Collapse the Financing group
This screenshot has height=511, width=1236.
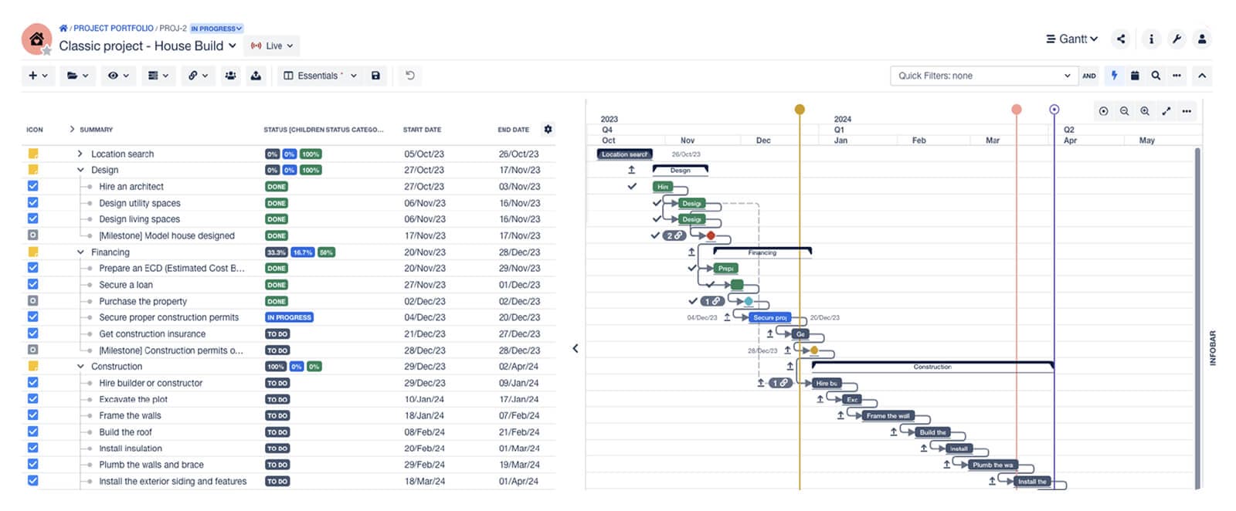(80, 252)
